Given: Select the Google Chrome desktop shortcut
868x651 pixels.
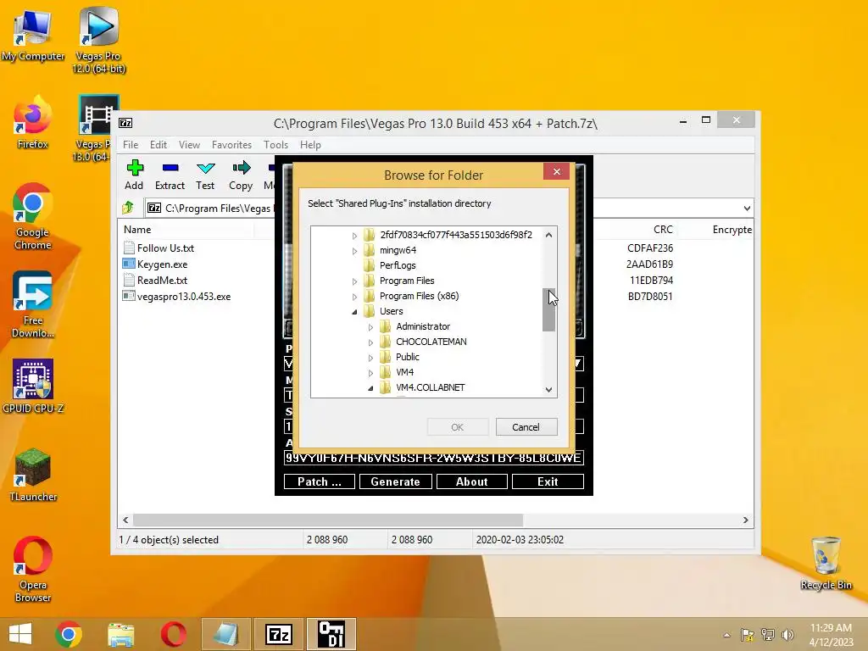Looking at the screenshot, I should pyautogui.click(x=33, y=217).
